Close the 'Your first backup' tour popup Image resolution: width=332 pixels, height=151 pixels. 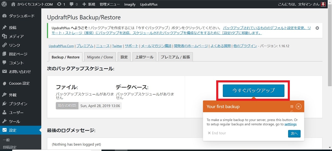click(298, 107)
